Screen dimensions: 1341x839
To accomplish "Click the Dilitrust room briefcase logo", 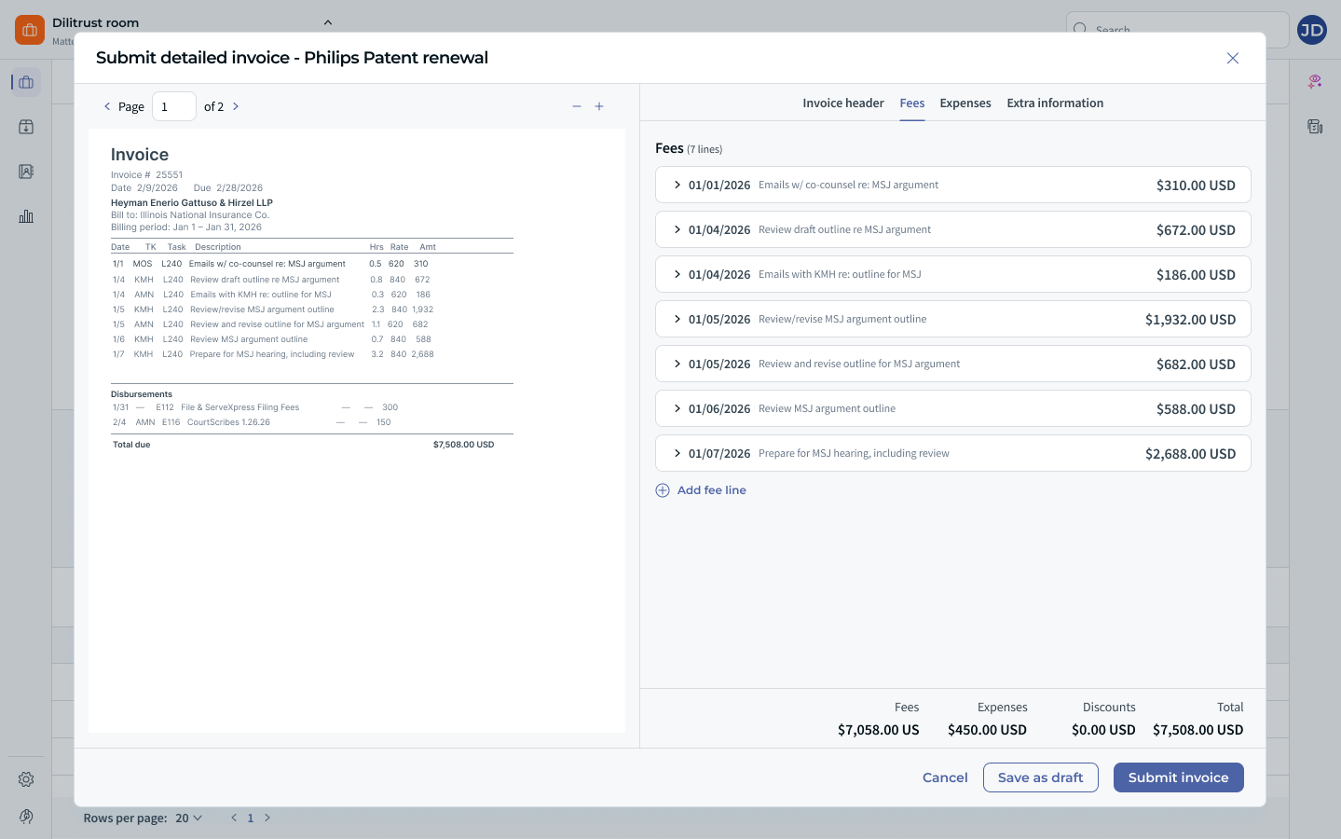I will click(x=30, y=30).
